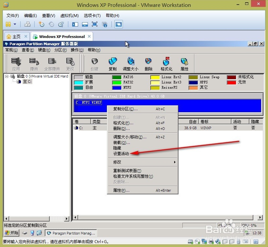Switch to the 主页 tab
268x247 pixels.
pyautogui.click(x=16, y=37)
